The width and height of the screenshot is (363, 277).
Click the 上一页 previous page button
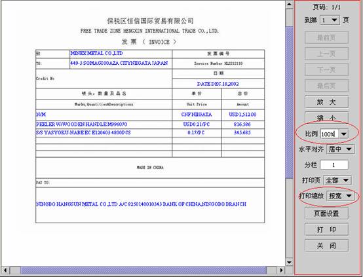tap(326, 54)
